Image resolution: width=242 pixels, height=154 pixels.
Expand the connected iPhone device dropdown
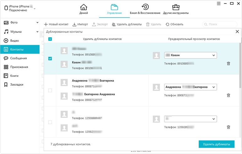tap(35, 9)
